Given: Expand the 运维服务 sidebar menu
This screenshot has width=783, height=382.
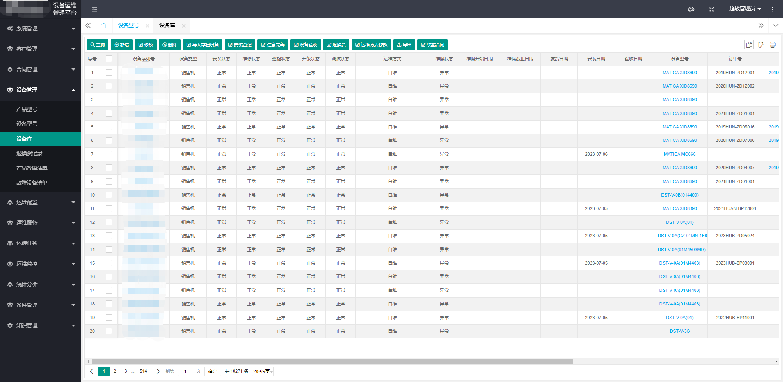Looking at the screenshot, I should click(x=40, y=223).
